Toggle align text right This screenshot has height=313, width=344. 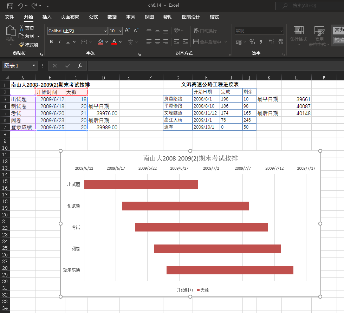pos(166,42)
